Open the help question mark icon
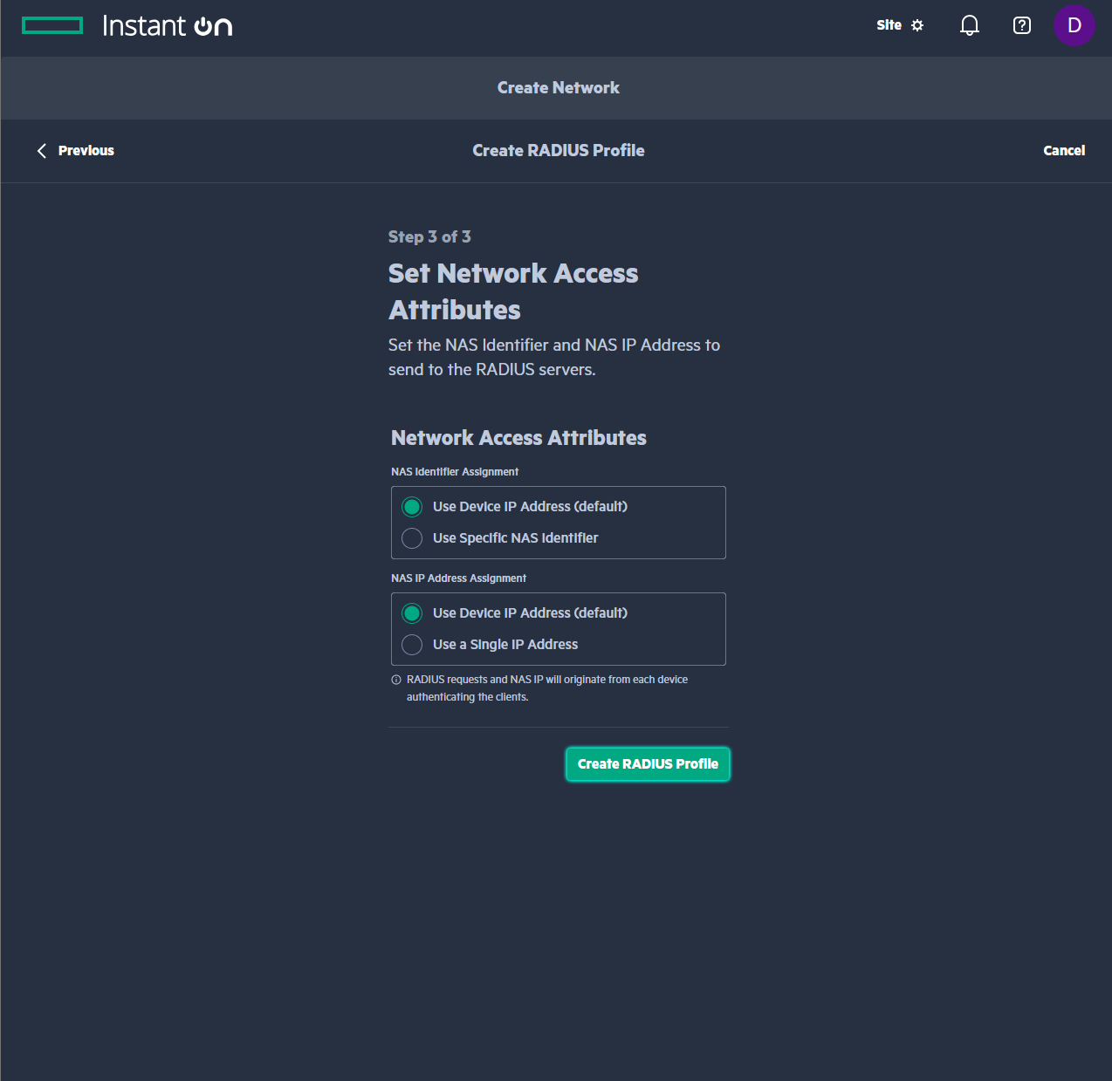1112x1081 pixels. (1022, 25)
